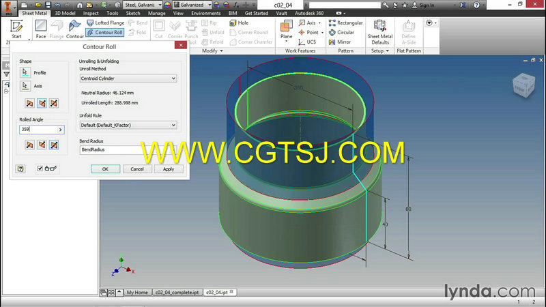The width and height of the screenshot is (546, 307).
Task: Activate the Contour Roll tool
Action: (105, 32)
